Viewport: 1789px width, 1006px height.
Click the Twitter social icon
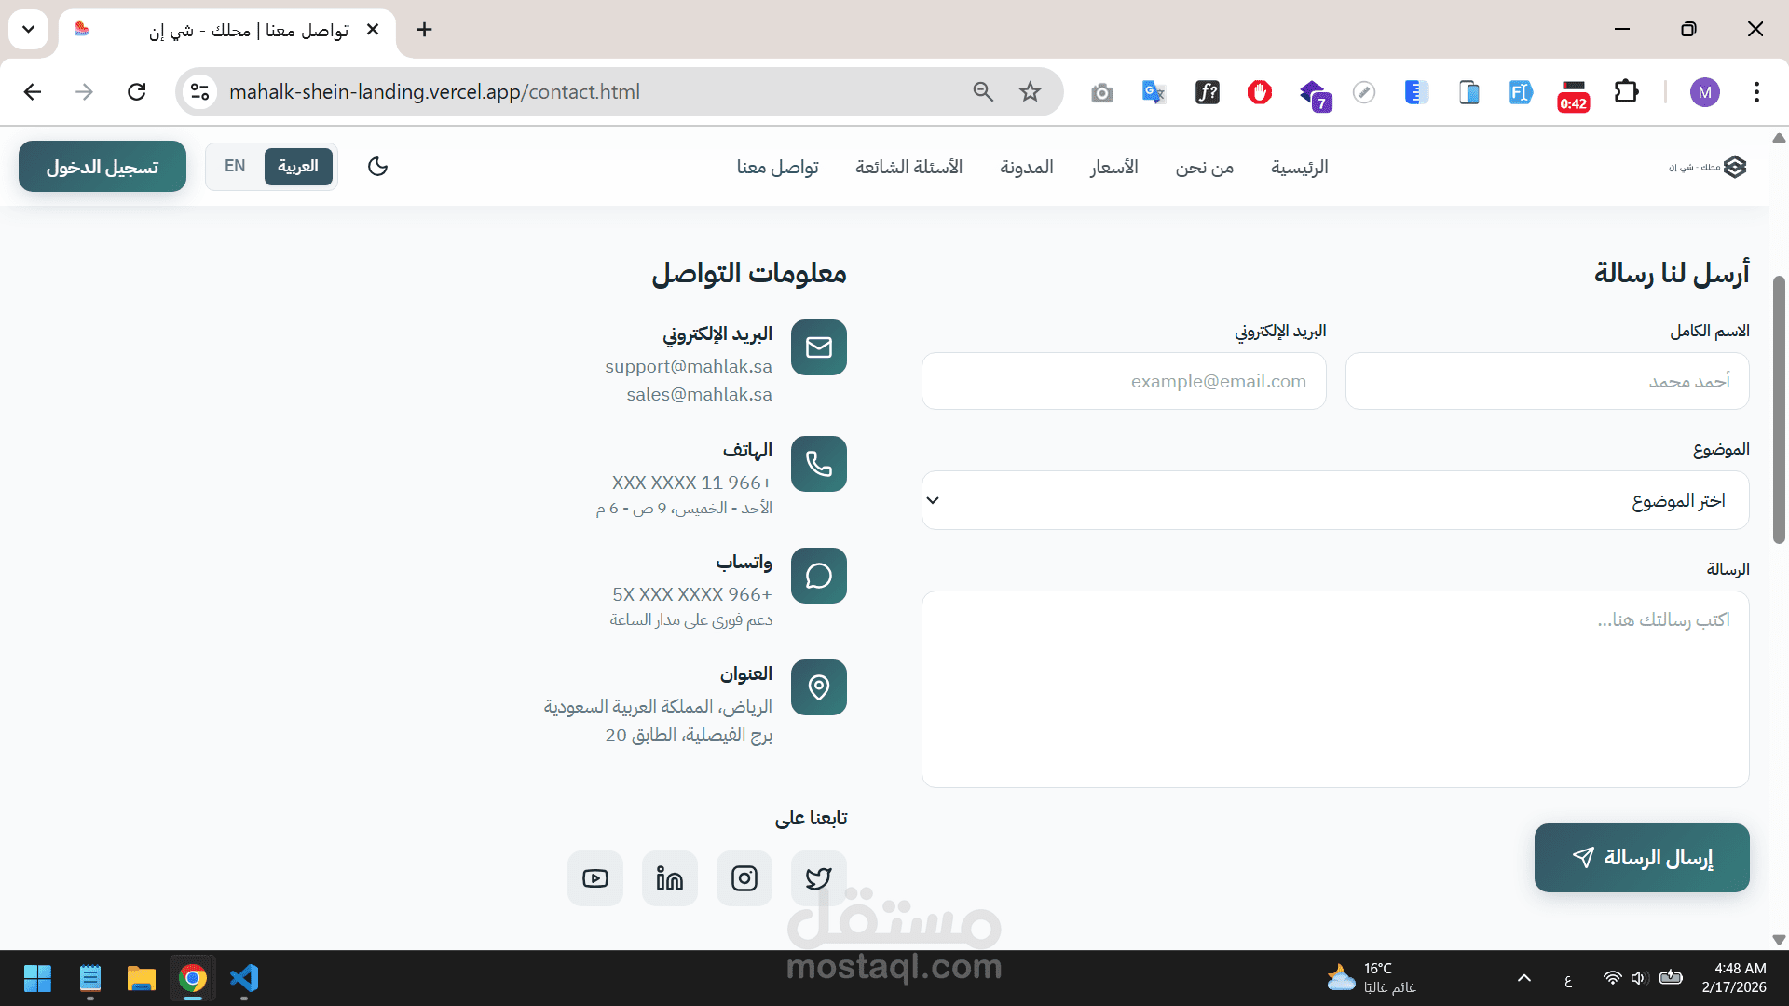(818, 878)
